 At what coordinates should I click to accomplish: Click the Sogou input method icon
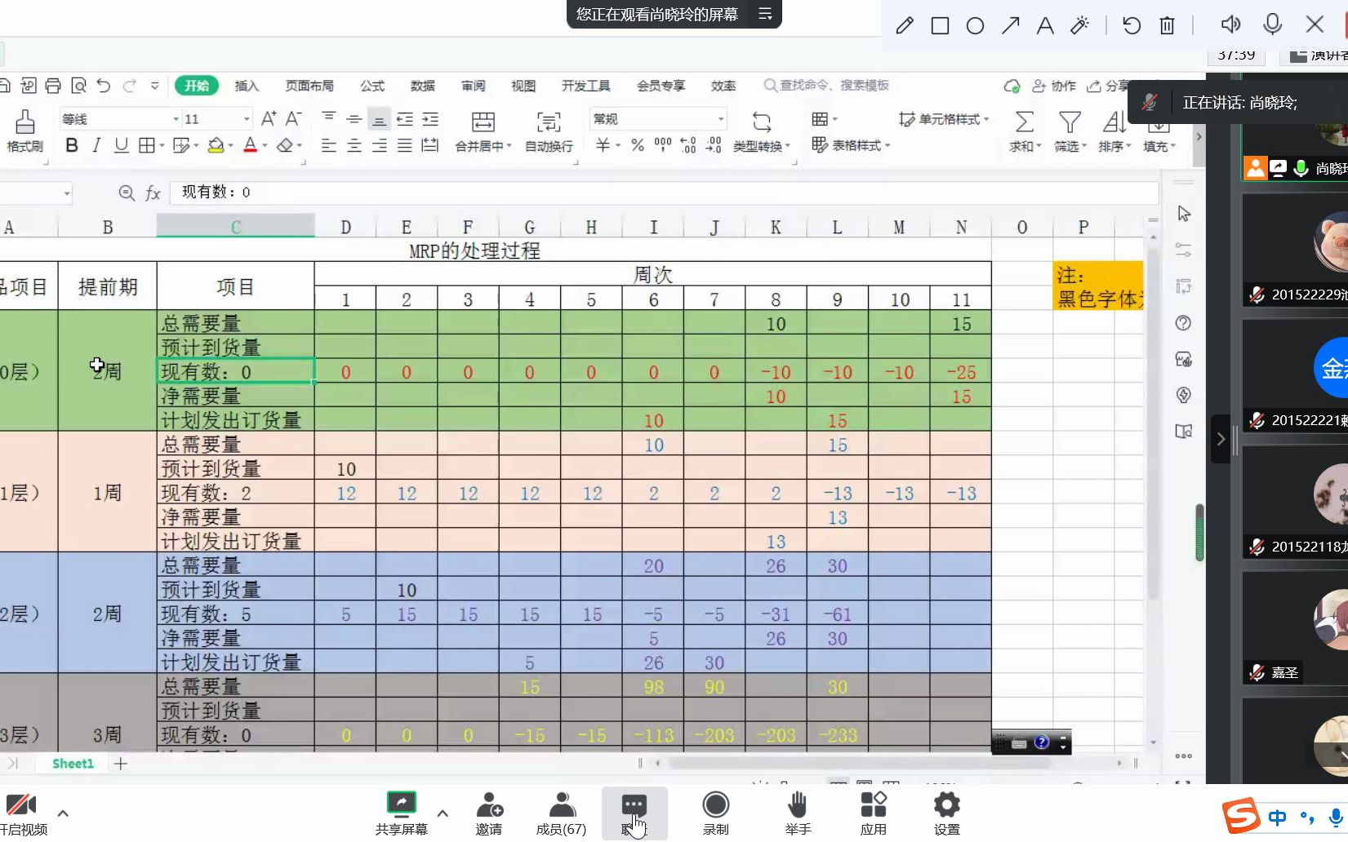[1241, 816]
